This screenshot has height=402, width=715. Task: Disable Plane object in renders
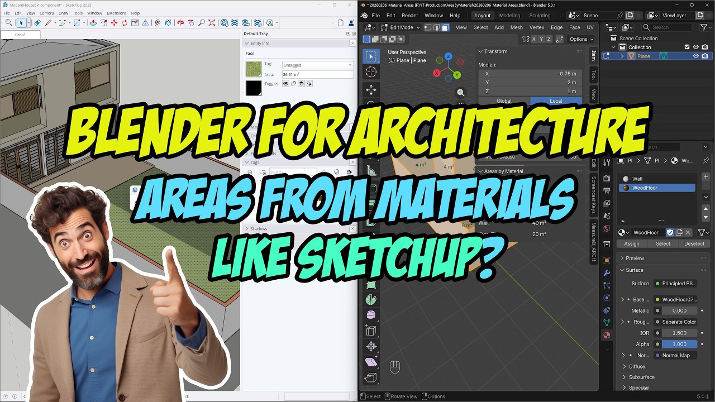(x=705, y=56)
